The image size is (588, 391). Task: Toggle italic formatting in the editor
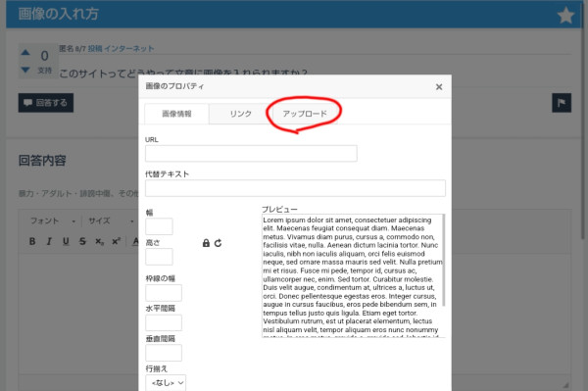pos(49,241)
